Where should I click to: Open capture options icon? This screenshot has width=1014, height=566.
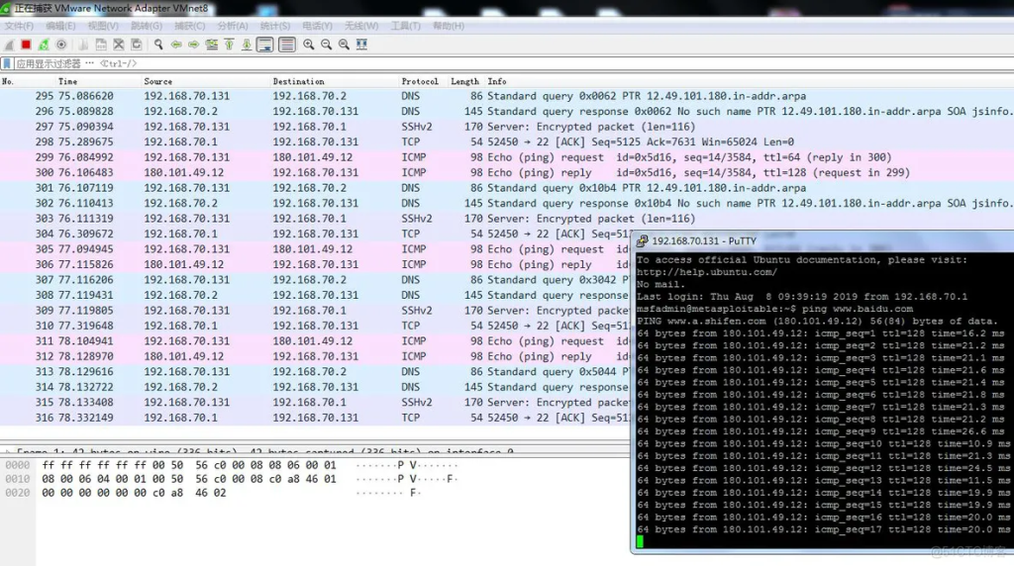pos(61,45)
